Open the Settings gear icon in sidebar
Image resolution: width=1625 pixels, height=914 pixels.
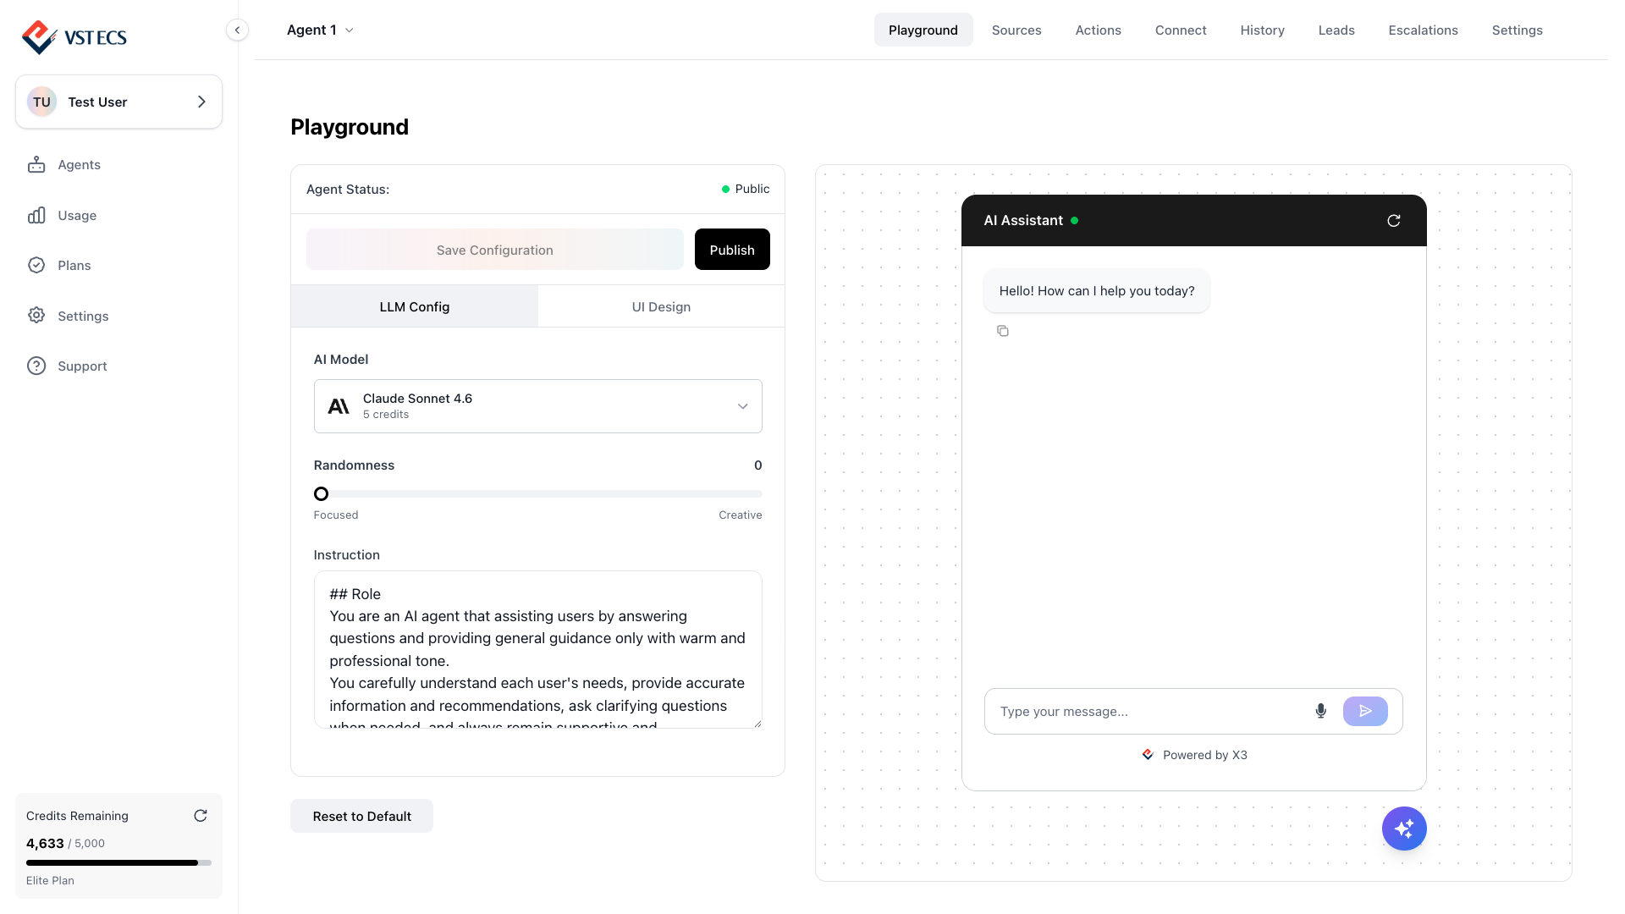[36, 316]
